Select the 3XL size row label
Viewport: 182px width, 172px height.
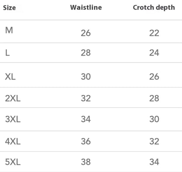[x=13, y=119]
